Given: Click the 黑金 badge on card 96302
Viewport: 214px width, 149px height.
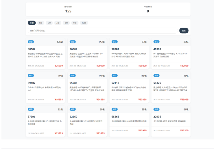Looking at the screenshot, I should pyautogui.click(x=73, y=42).
